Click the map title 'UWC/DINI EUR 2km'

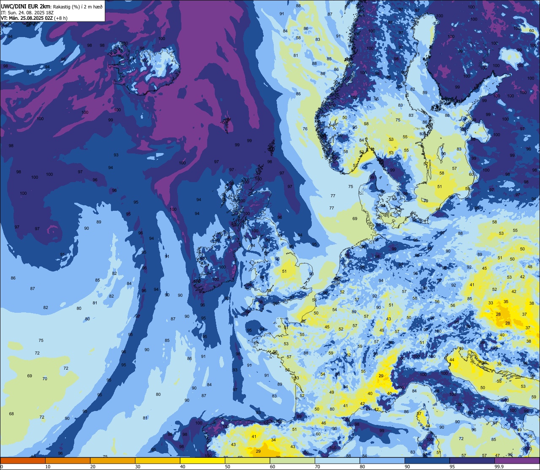pos(25,6)
